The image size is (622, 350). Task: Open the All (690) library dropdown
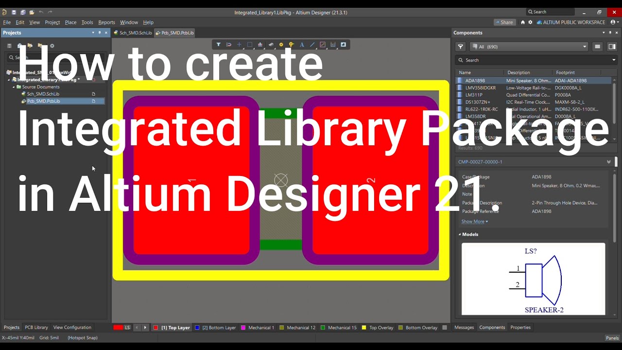(x=530, y=47)
